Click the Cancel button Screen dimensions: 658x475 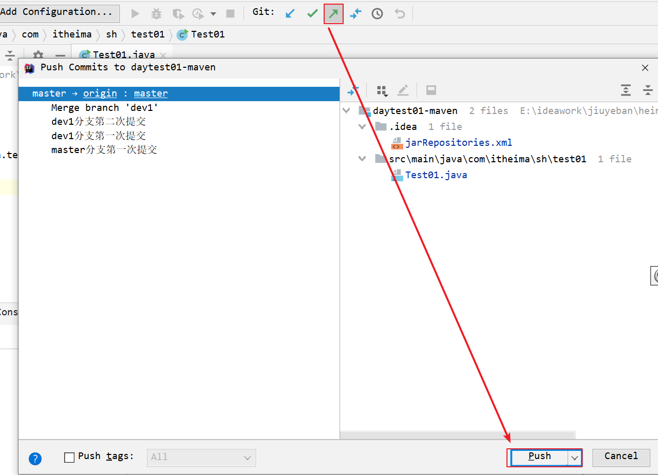click(x=621, y=457)
